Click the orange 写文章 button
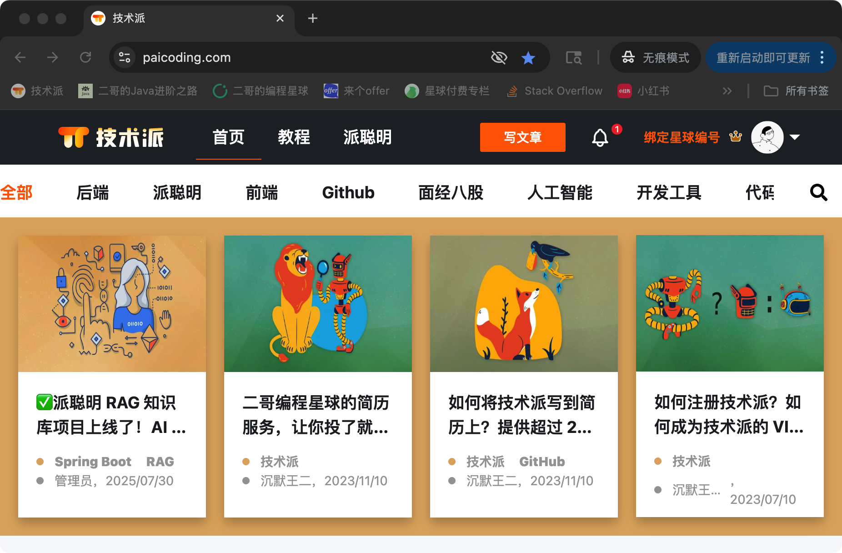This screenshot has width=842, height=553. pyautogui.click(x=522, y=137)
